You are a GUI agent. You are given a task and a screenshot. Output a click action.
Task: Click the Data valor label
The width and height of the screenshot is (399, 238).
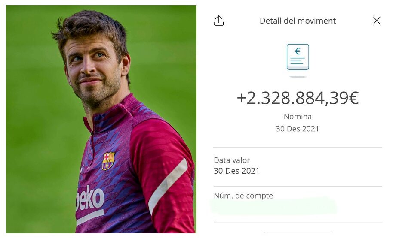tap(232, 160)
